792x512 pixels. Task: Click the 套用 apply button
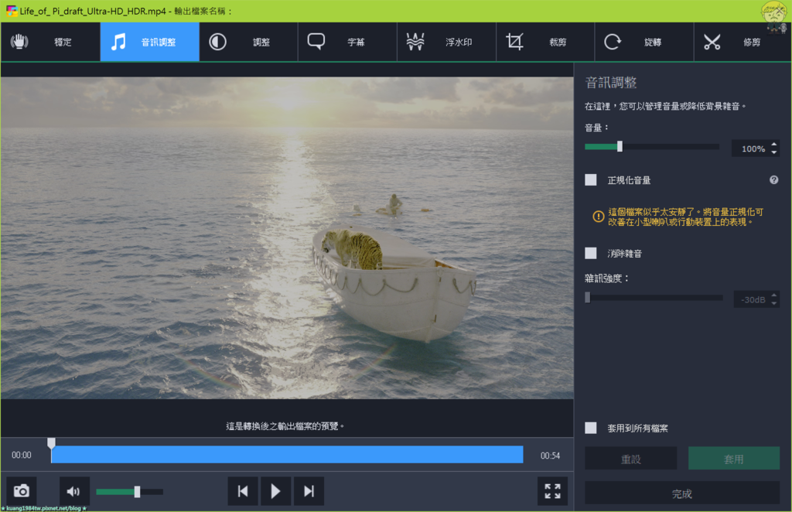click(x=734, y=459)
